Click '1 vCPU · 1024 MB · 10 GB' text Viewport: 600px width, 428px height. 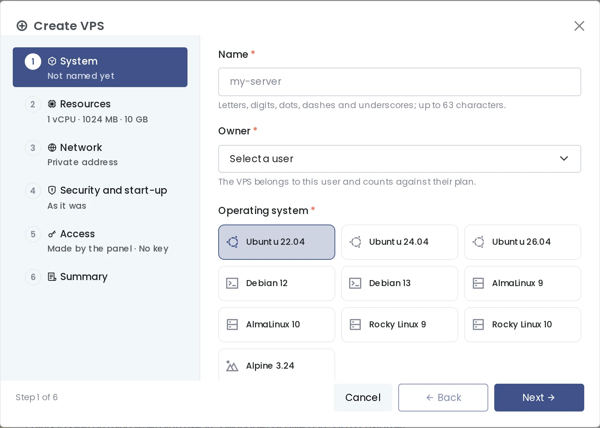[x=97, y=119]
